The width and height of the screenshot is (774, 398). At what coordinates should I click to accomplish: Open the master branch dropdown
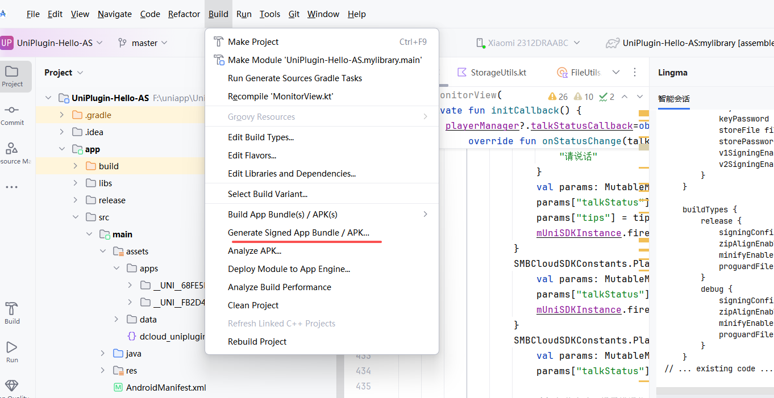coord(143,43)
